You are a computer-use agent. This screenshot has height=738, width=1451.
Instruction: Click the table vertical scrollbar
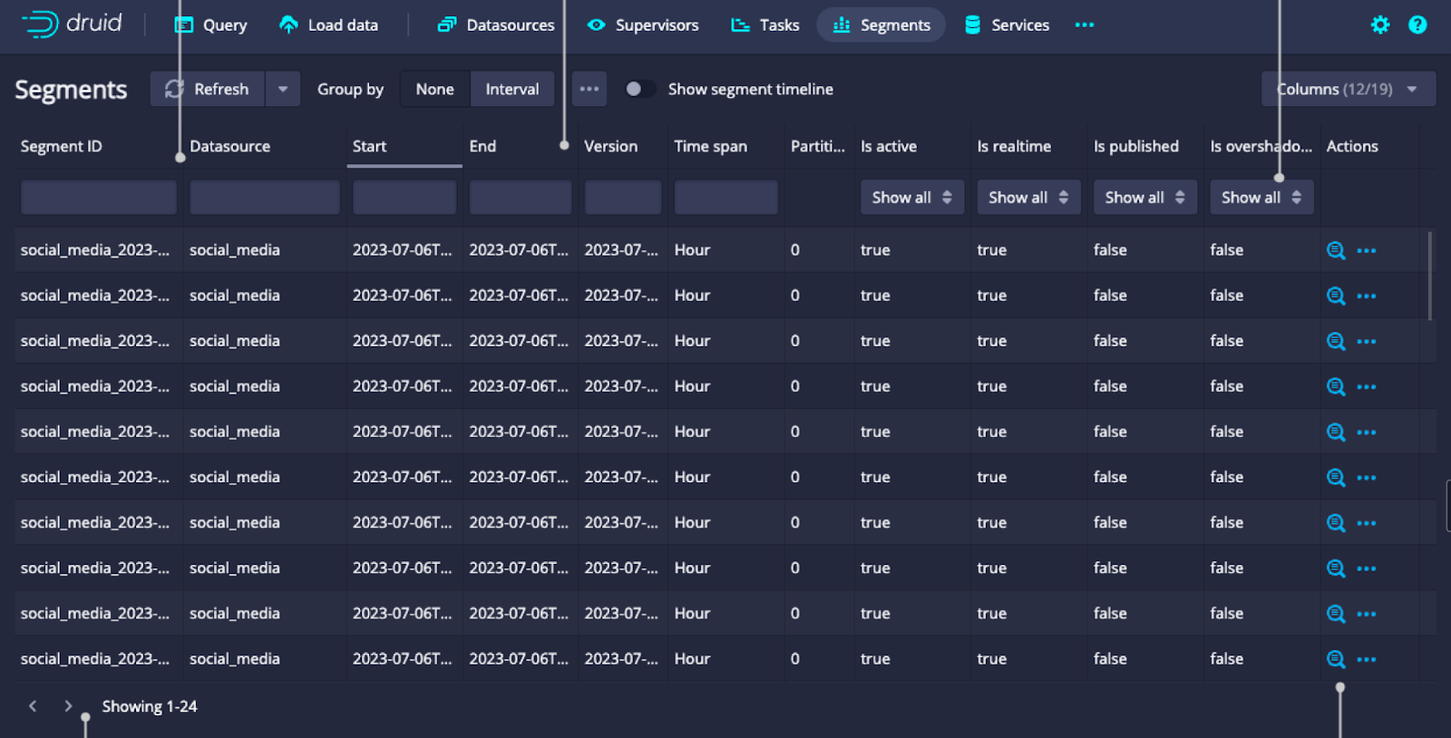tap(1430, 277)
